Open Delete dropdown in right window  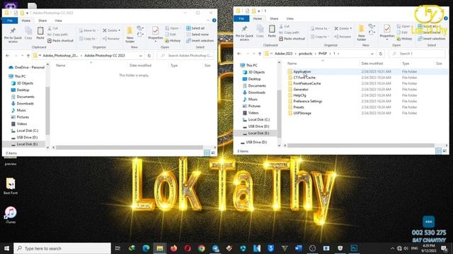pyautogui.click(x=351, y=28)
